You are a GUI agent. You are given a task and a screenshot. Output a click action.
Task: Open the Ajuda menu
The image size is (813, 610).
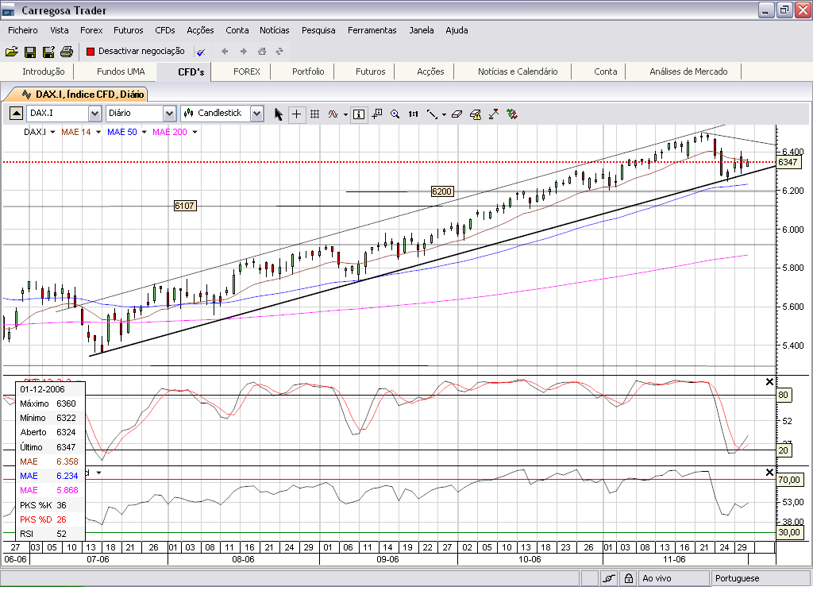[x=457, y=30]
